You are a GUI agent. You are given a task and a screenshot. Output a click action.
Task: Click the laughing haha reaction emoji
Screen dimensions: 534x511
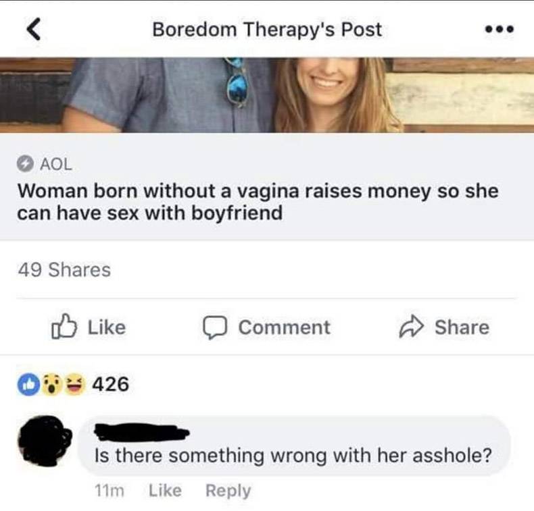coord(74,385)
